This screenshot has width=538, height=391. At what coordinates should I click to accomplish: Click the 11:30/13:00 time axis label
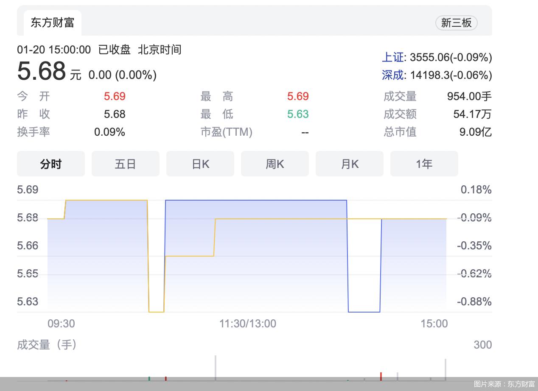248,324
